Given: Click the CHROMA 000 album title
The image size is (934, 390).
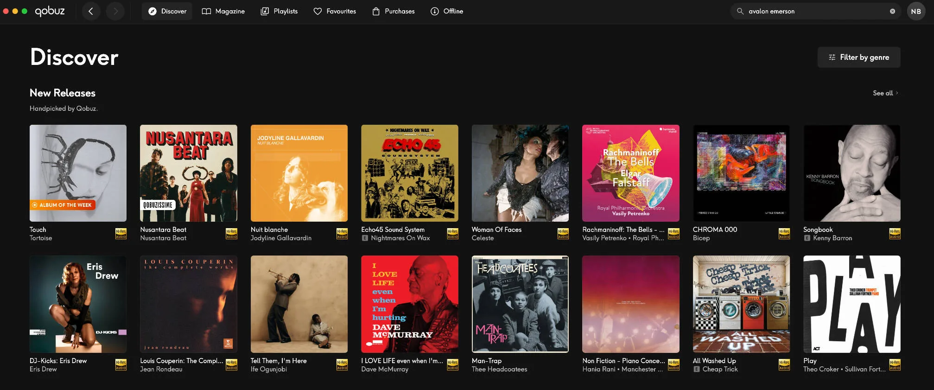Looking at the screenshot, I should coord(715,230).
